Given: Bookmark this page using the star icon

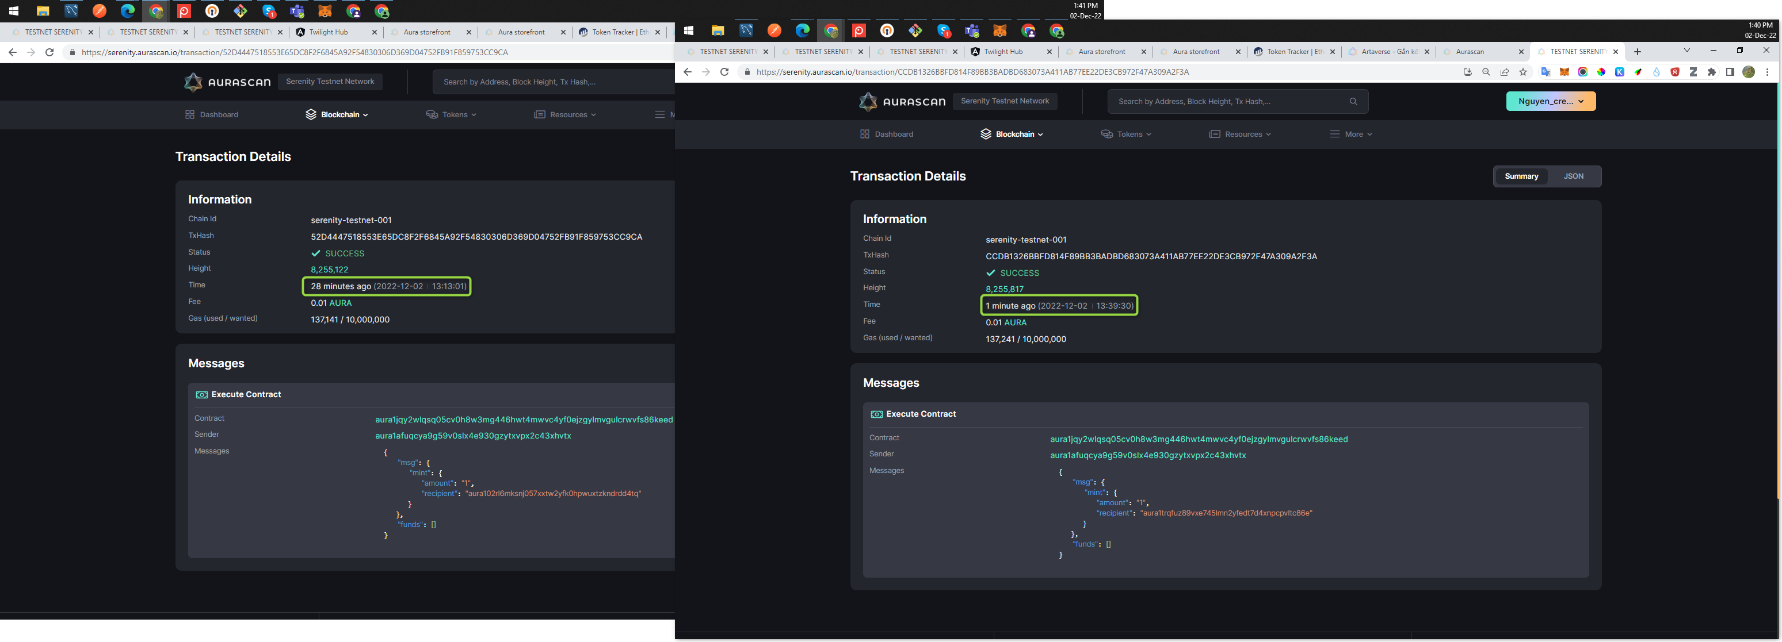Looking at the screenshot, I should coord(1522,72).
